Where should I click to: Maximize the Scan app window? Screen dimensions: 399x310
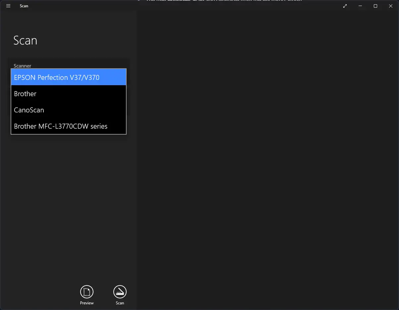375,6
